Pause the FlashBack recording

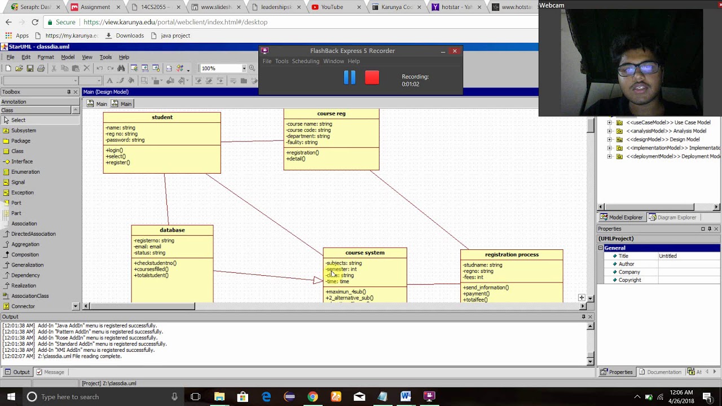[x=350, y=78]
